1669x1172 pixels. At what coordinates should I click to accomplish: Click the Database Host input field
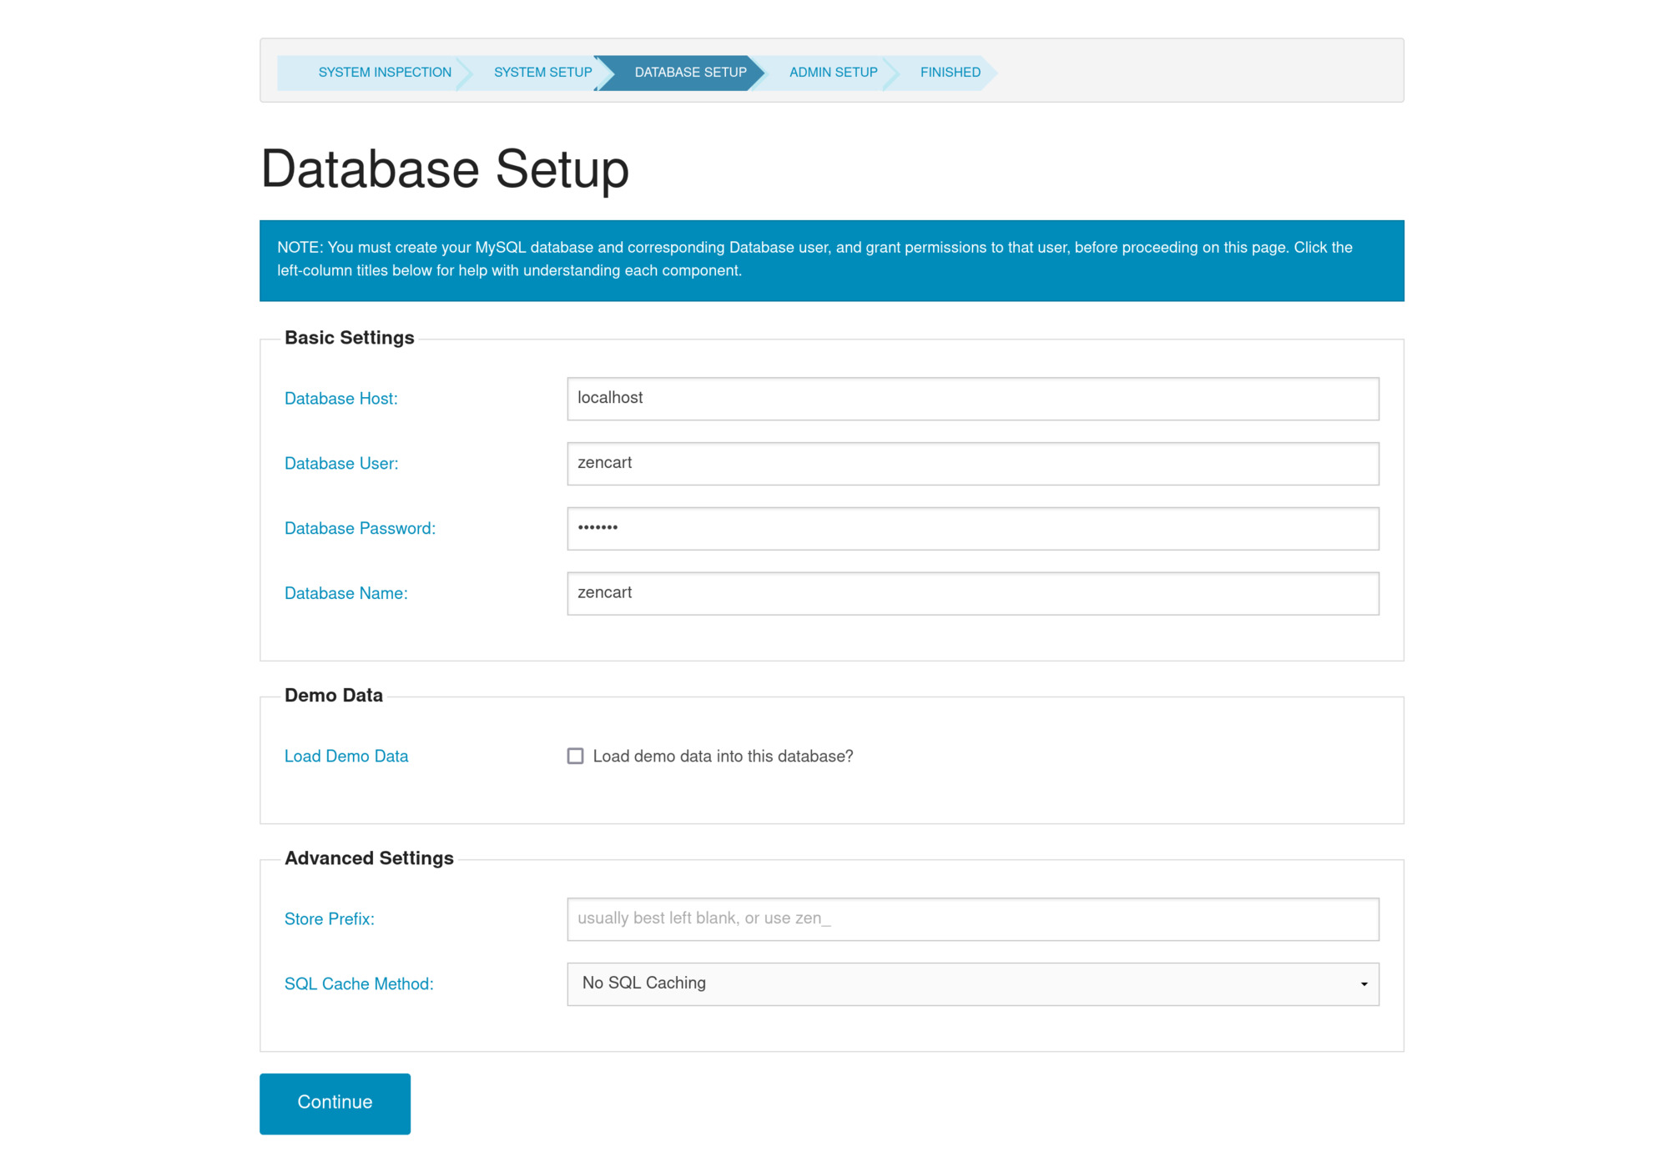coord(972,399)
